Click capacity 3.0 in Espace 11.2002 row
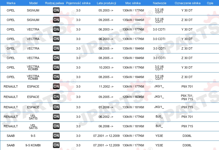Screen dimensions: 219x150 78,86
